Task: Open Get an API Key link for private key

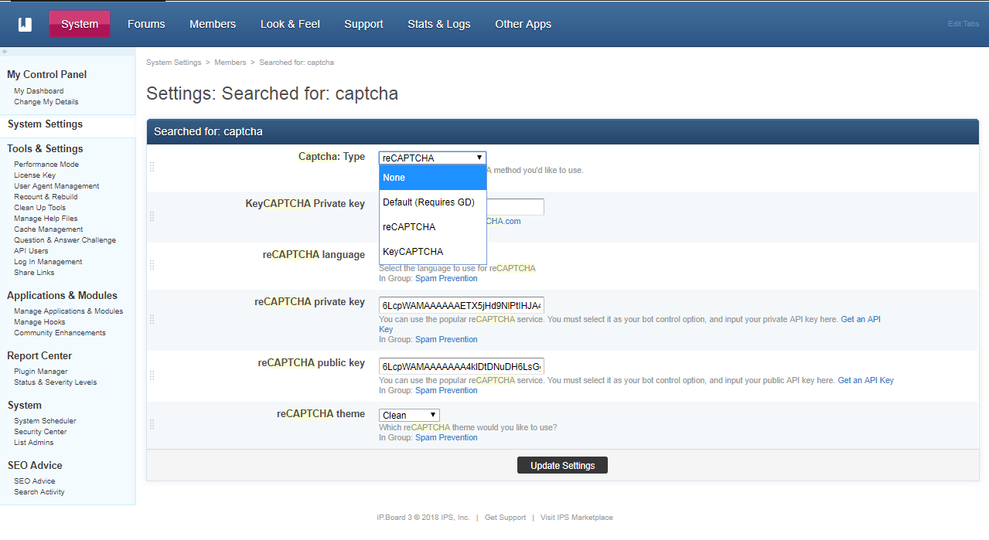Action: (x=861, y=319)
